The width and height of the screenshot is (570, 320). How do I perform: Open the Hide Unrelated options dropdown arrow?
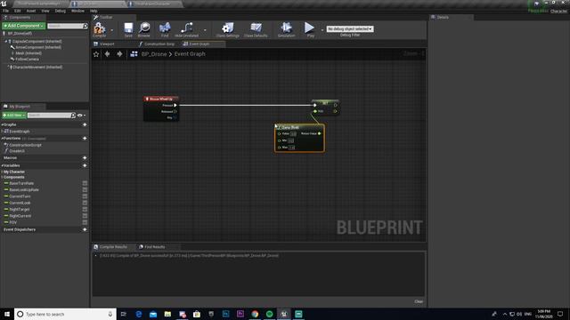(205, 30)
